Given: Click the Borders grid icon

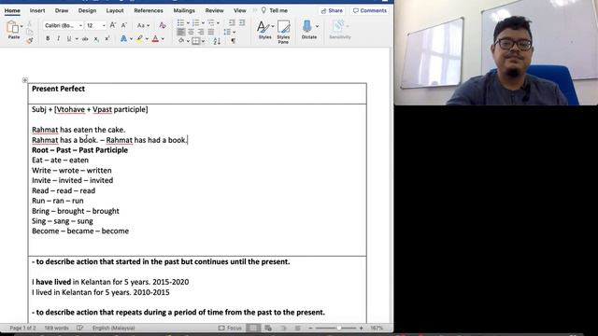Looking at the screenshot, I should coord(195,41).
